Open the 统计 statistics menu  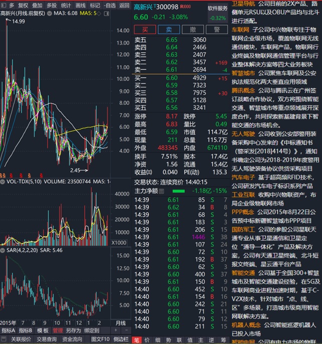pos(66,5)
